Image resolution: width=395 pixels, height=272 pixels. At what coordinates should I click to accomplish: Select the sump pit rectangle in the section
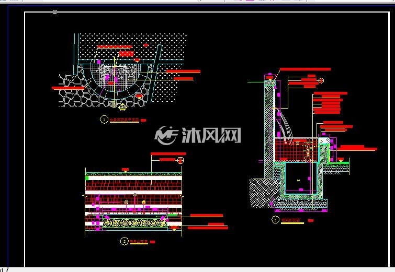(300, 178)
